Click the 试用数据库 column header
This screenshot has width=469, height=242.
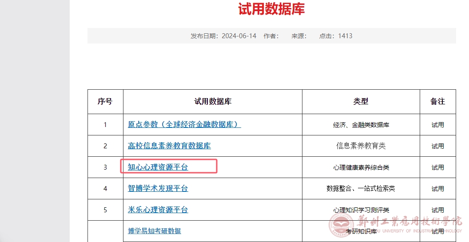coord(213,101)
